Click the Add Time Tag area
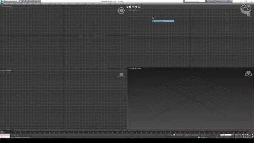The width and height of the screenshot is (254, 143). click(204, 137)
